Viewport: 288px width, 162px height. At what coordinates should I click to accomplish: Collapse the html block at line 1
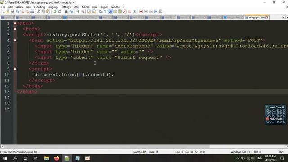point(15,23)
